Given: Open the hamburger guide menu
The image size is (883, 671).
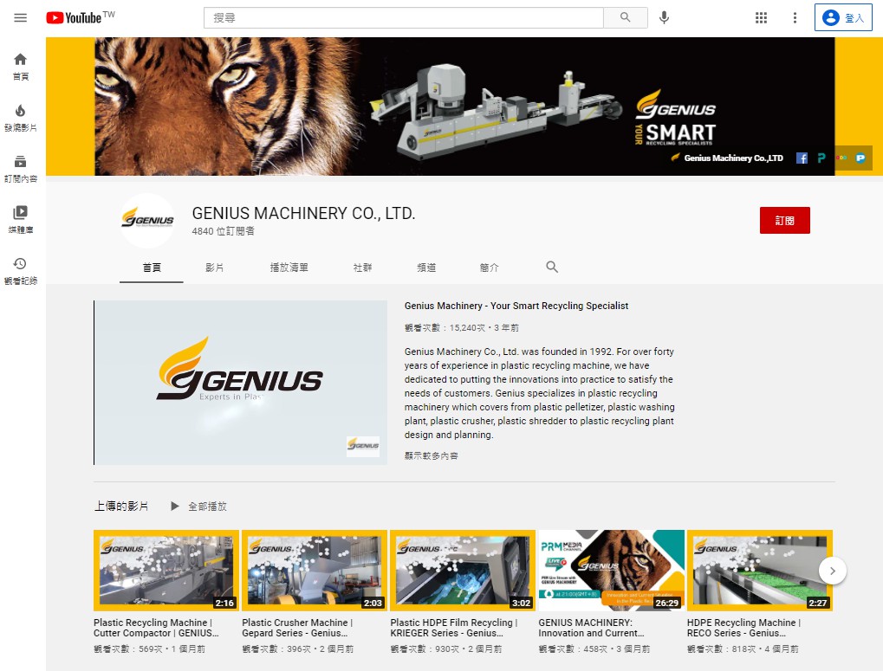Looking at the screenshot, I should point(20,18).
